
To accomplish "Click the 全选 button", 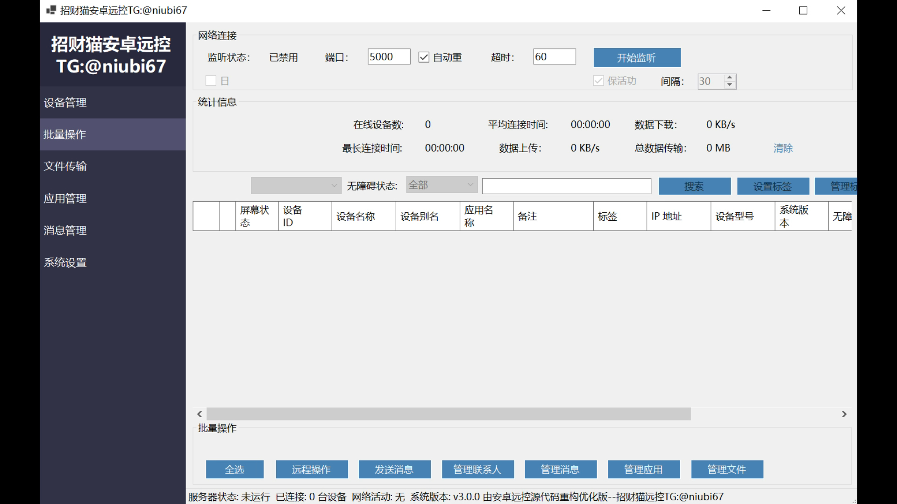I will click(235, 469).
